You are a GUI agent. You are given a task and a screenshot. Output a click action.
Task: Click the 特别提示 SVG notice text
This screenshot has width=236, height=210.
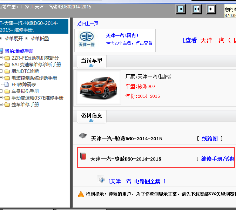[161, 194]
